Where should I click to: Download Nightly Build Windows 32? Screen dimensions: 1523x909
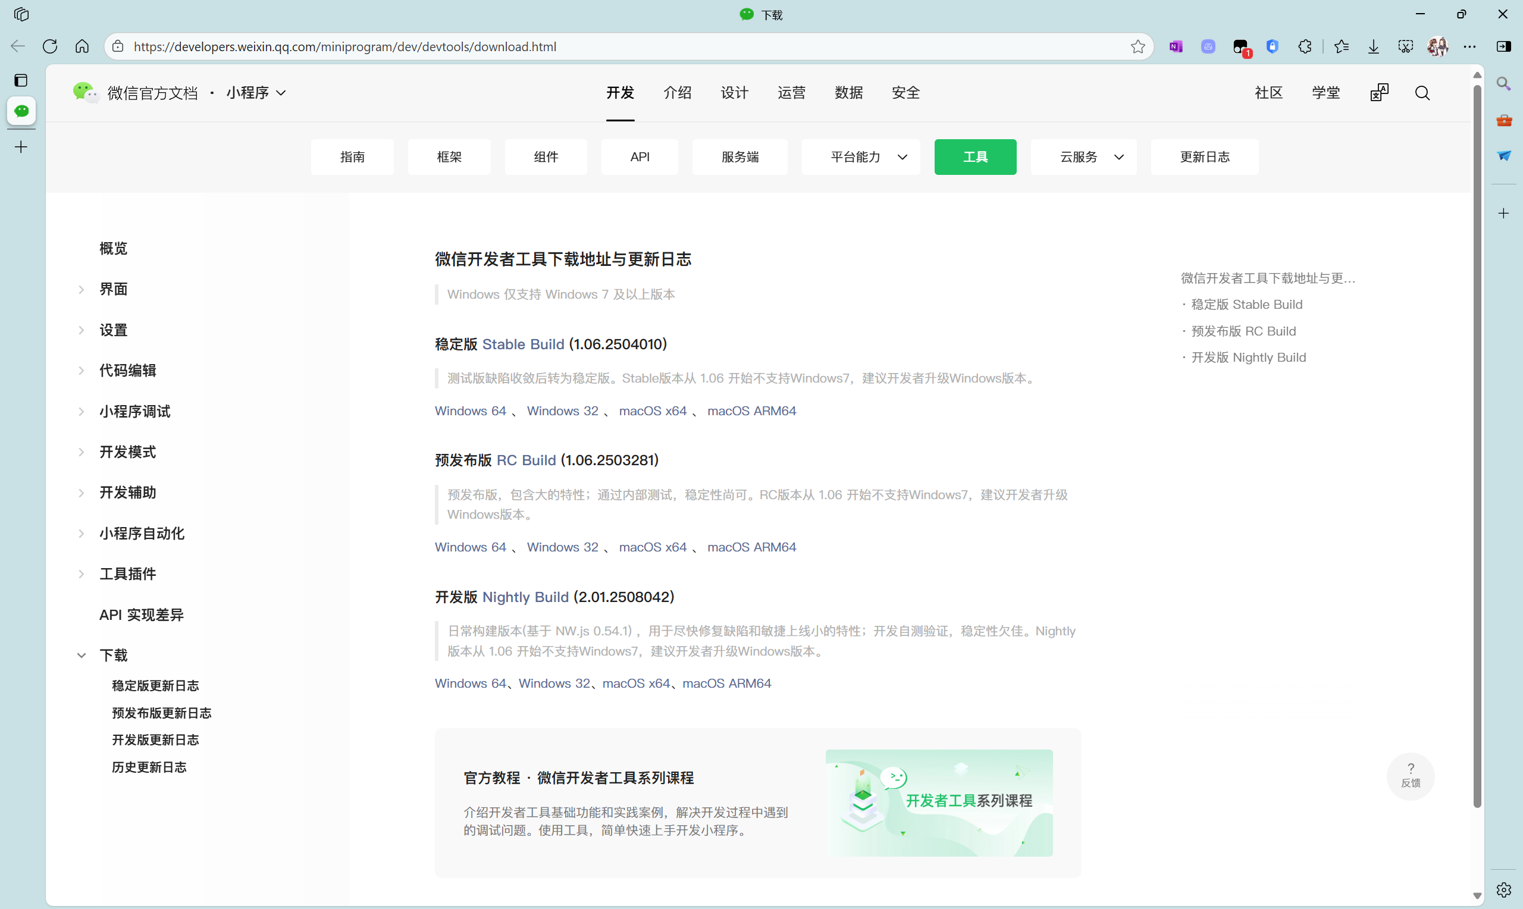(x=554, y=684)
